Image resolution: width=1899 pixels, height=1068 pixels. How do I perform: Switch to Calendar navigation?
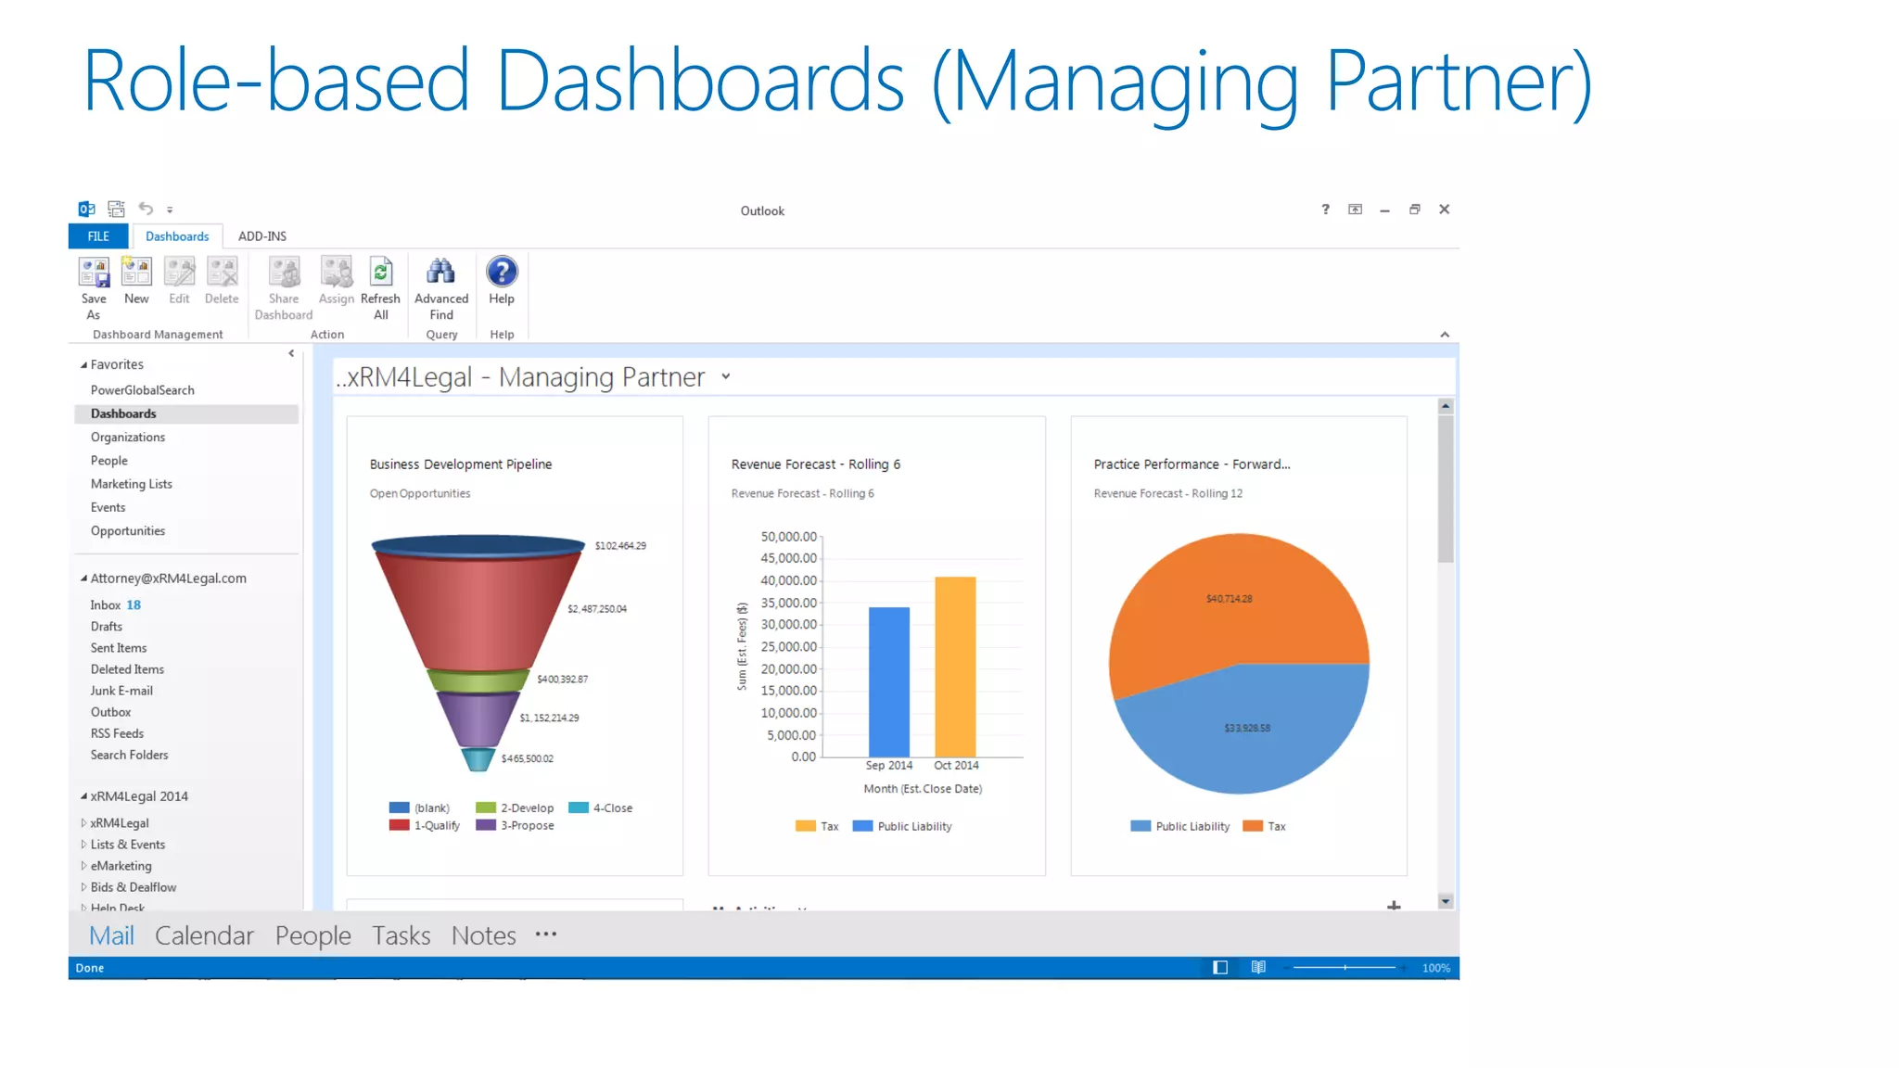(204, 935)
